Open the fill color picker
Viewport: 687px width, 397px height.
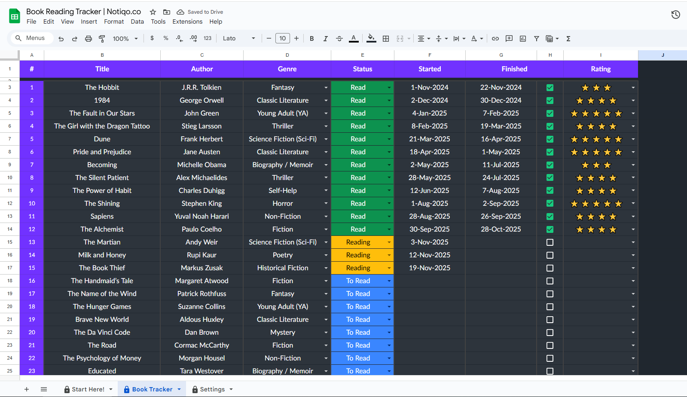click(371, 39)
